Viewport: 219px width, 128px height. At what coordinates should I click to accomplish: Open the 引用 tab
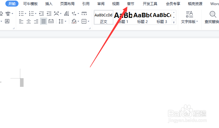(86, 4)
